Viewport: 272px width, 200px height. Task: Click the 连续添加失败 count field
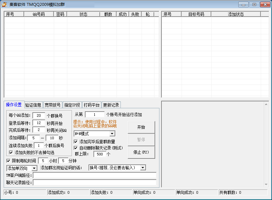(x=39, y=146)
